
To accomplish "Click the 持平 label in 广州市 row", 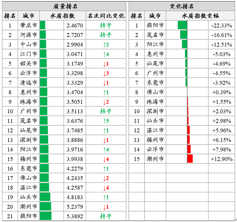I will [x=105, y=111].
